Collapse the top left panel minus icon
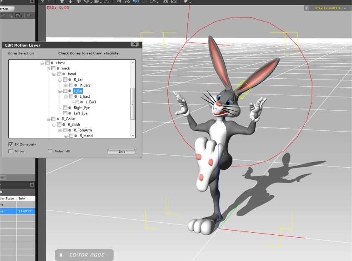The image size is (352, 261). [x=32, y=1]
